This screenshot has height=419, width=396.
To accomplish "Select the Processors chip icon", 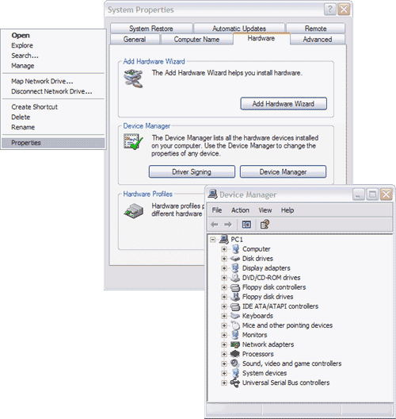I will tap(235, 354).
